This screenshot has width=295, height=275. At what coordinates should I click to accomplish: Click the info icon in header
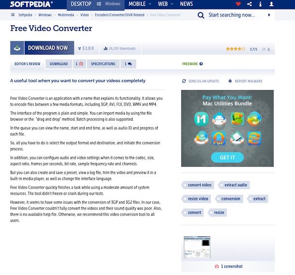click(260, 4)
